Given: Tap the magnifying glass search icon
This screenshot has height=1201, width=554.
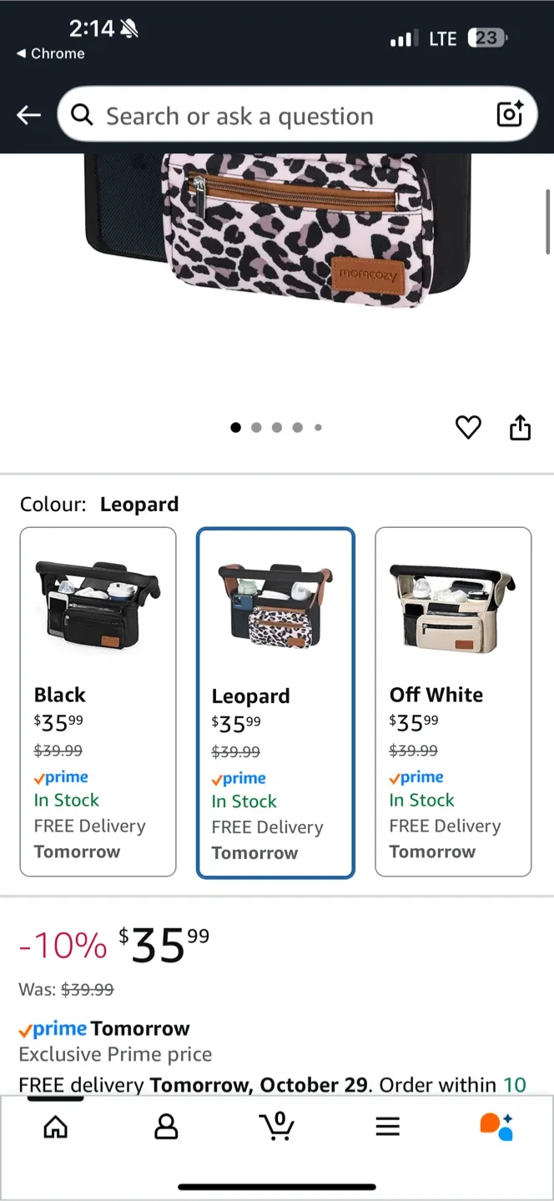Looking at the screenshot, I should point(81,115).
